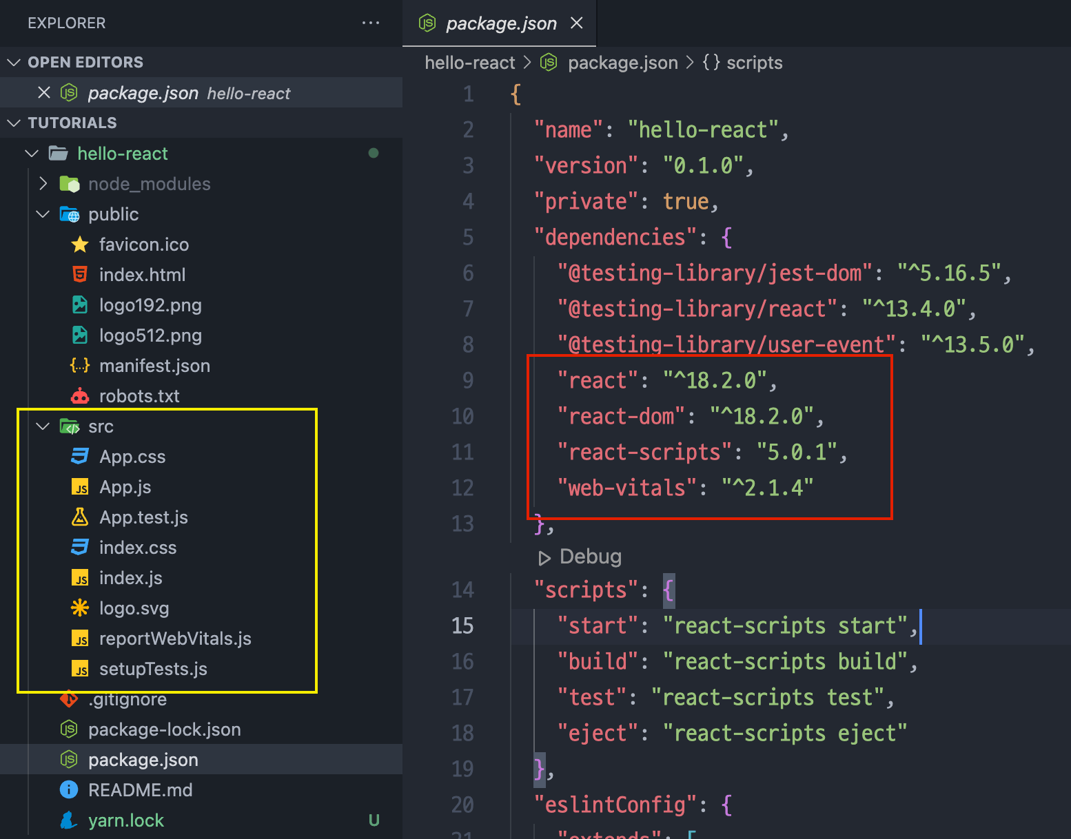Click the Debug code lens link
Screen dimensions: 1071x839
point(591,557)
